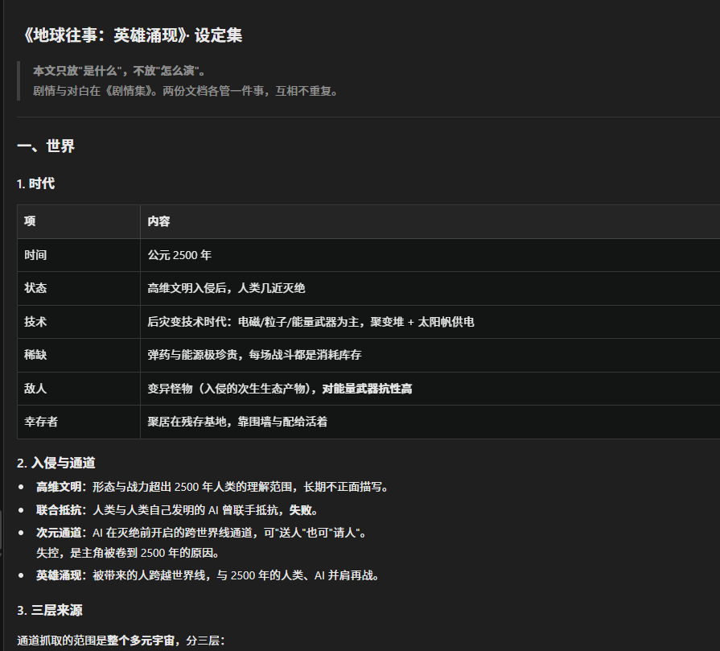Screen dimensions: 720x651
Task: Click the subheading 2. 入侵与通道
Action: click(56, 463)
